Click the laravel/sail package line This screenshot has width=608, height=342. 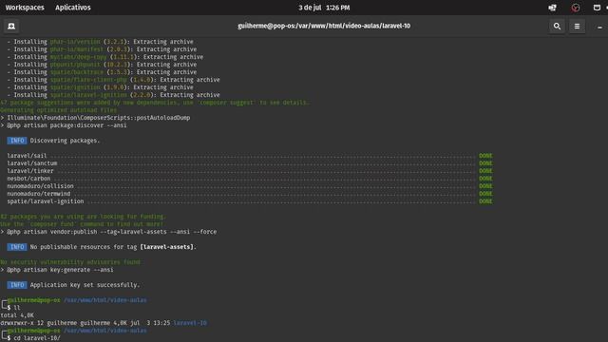pyautogui.click(x=250, y=156)
